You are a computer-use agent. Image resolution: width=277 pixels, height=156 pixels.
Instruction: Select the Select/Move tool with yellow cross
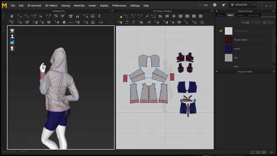pyautogui.click(x=20, y=16)
